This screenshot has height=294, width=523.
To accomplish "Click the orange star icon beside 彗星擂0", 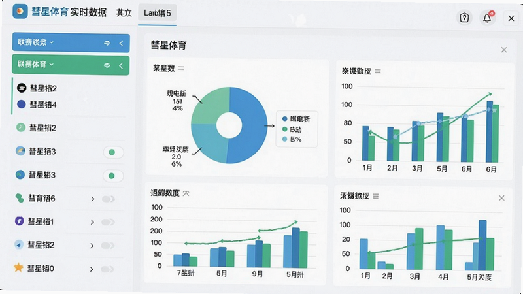I will pyautogui.click(x=18, y=267).
